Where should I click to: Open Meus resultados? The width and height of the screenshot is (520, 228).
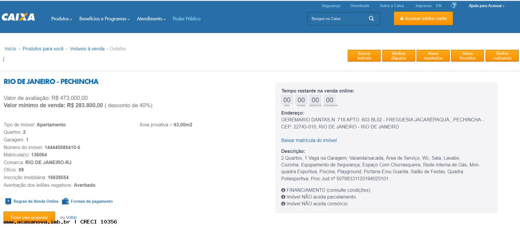433,56
